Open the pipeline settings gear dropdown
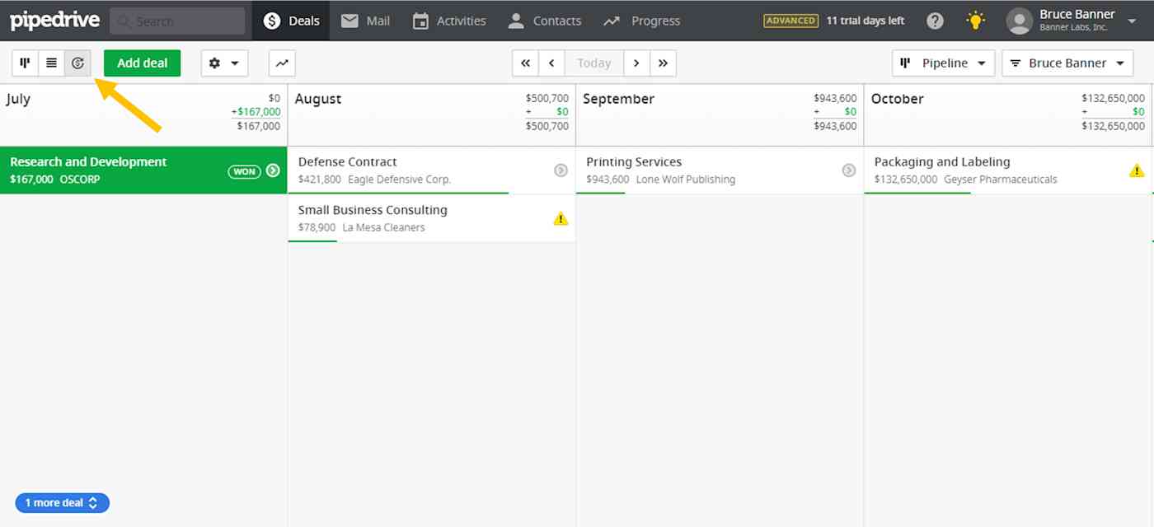The image size is (1154, 527). 224,63
